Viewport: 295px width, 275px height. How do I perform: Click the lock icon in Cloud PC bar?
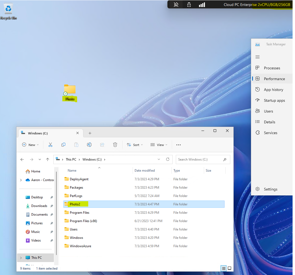189,5
